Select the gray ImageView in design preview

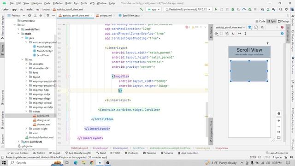click(x=249, y=71)
